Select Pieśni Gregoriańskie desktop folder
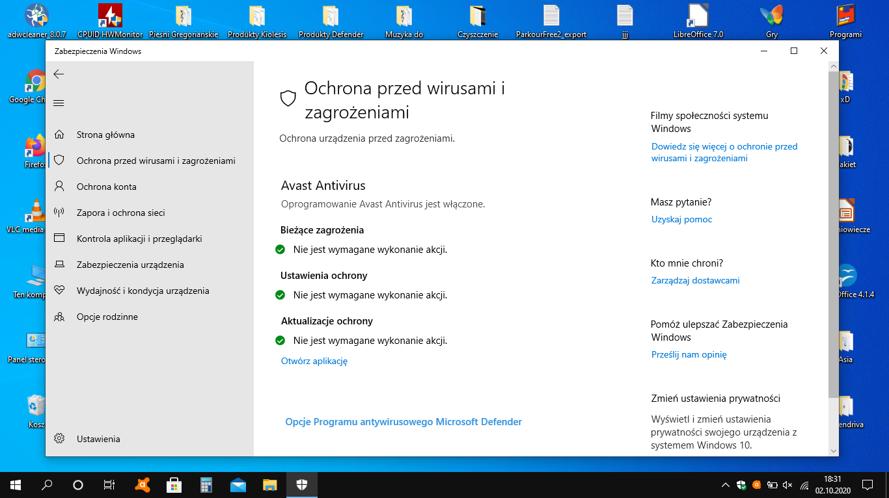Image resolution: width=889 pixels, height=498 pixels. coord(184,21)
